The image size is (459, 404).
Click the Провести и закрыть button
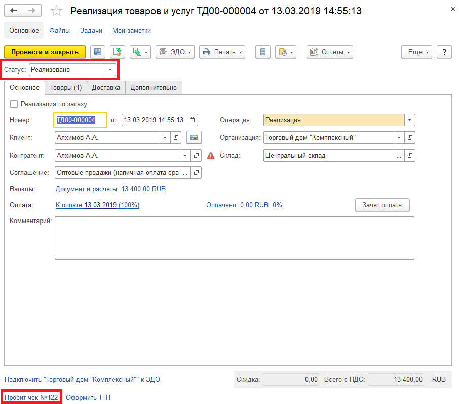click(x=45, y=52)
